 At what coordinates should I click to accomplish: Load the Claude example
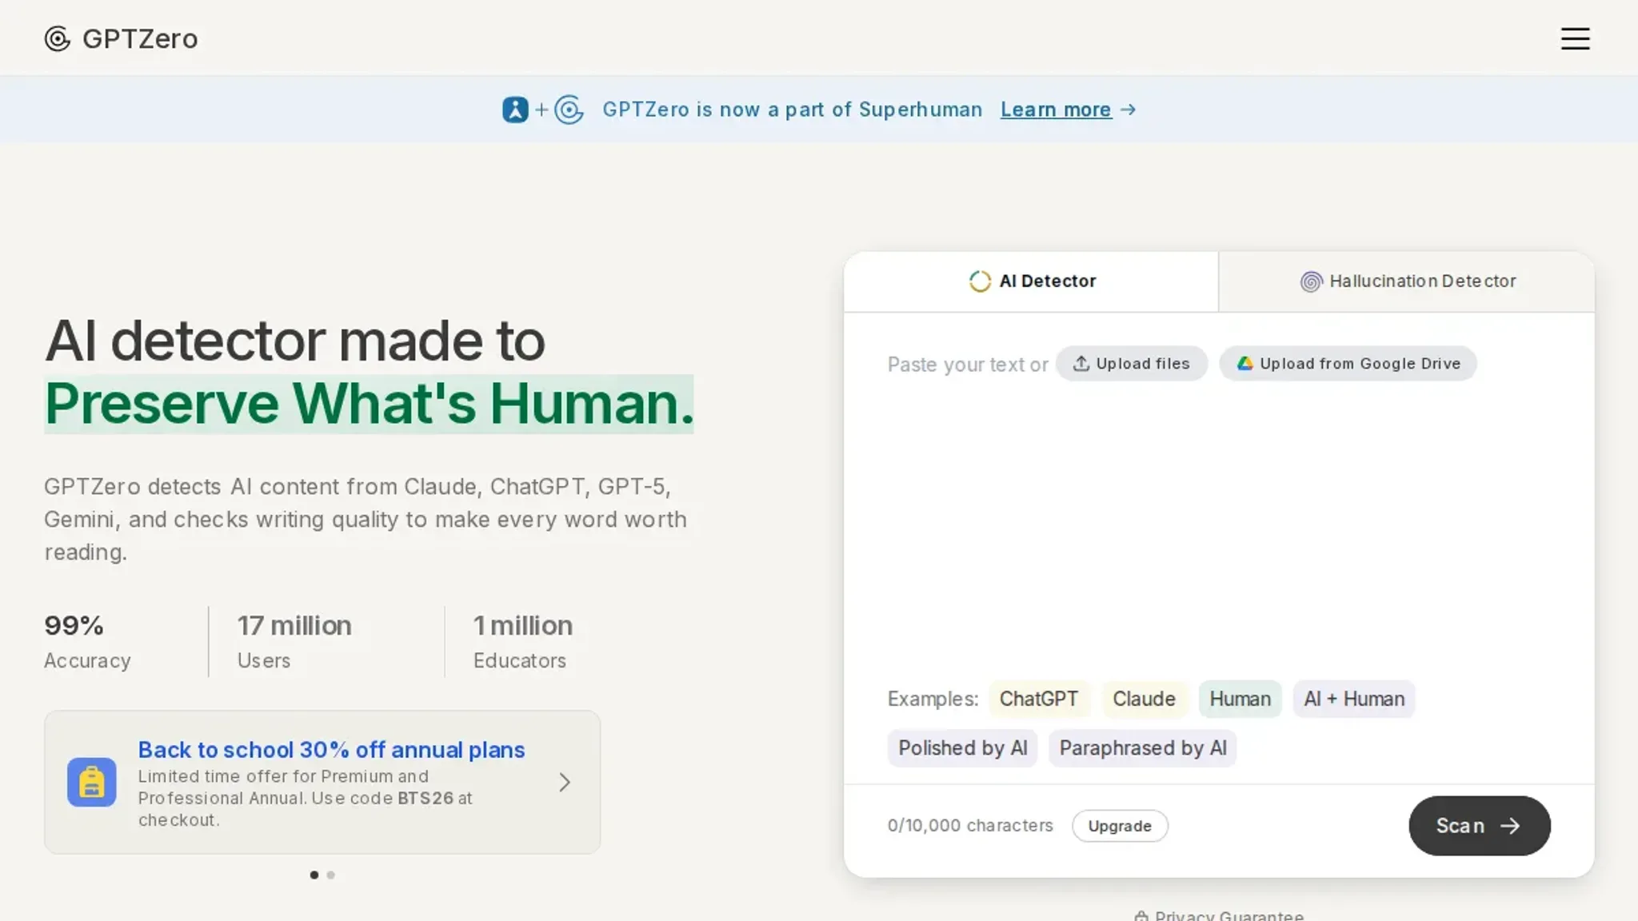[x=1144, y=699]
